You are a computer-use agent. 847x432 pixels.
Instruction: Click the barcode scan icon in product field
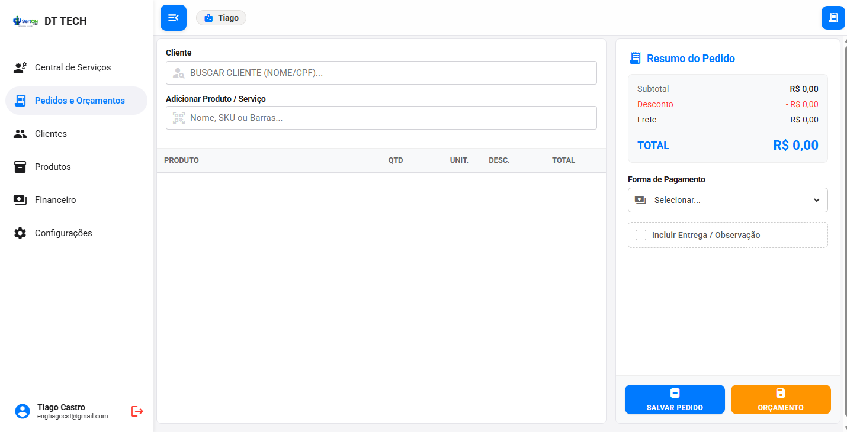[179, 118]
